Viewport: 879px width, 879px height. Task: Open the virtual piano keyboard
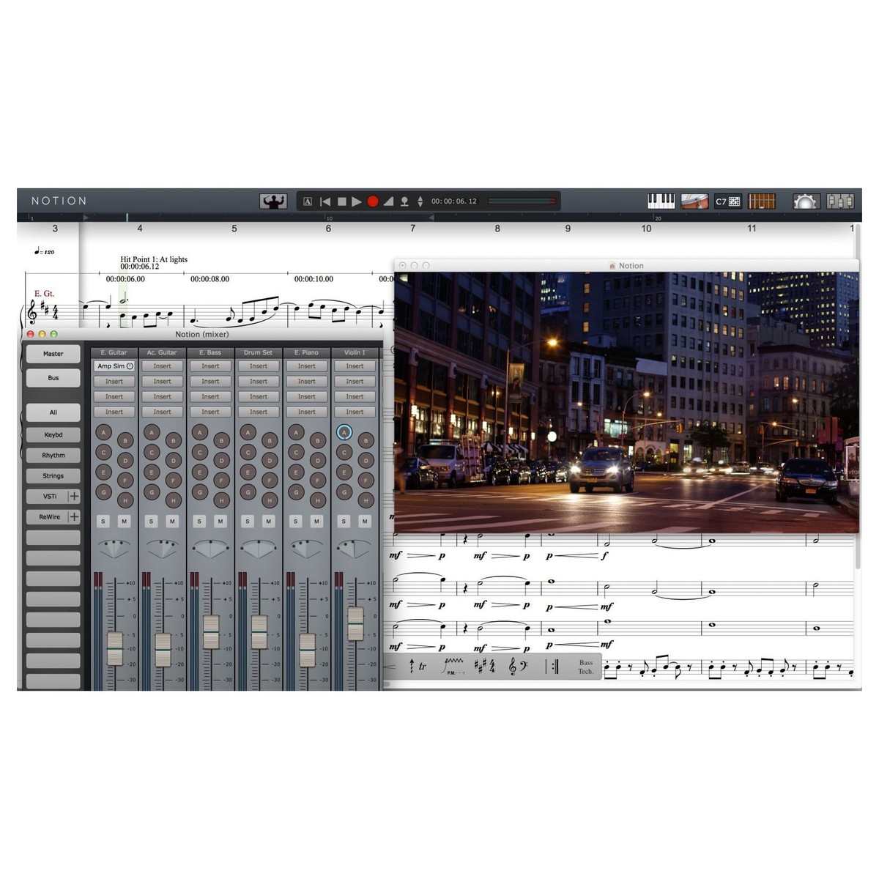[661, 201]
